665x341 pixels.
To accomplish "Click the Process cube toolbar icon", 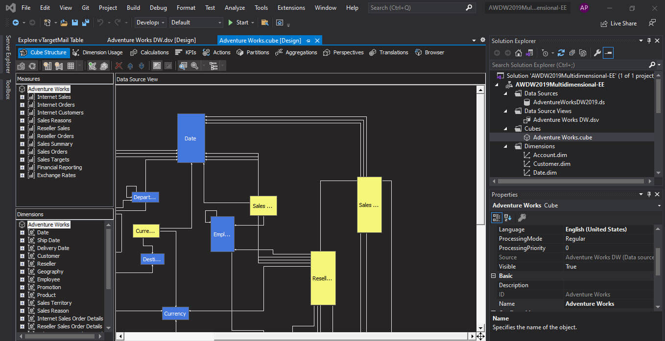I will [21, 66].
